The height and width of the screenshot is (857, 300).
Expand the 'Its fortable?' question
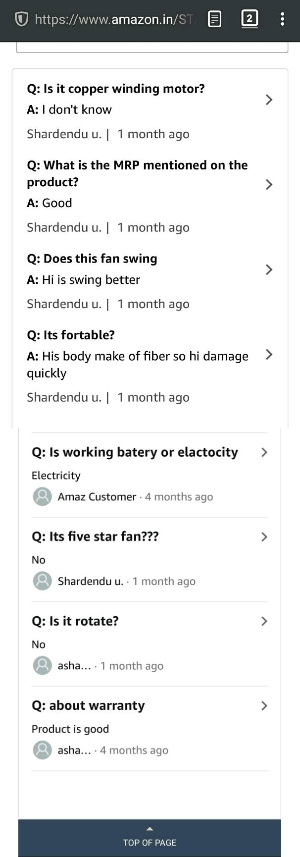click(x=269, y=355)
